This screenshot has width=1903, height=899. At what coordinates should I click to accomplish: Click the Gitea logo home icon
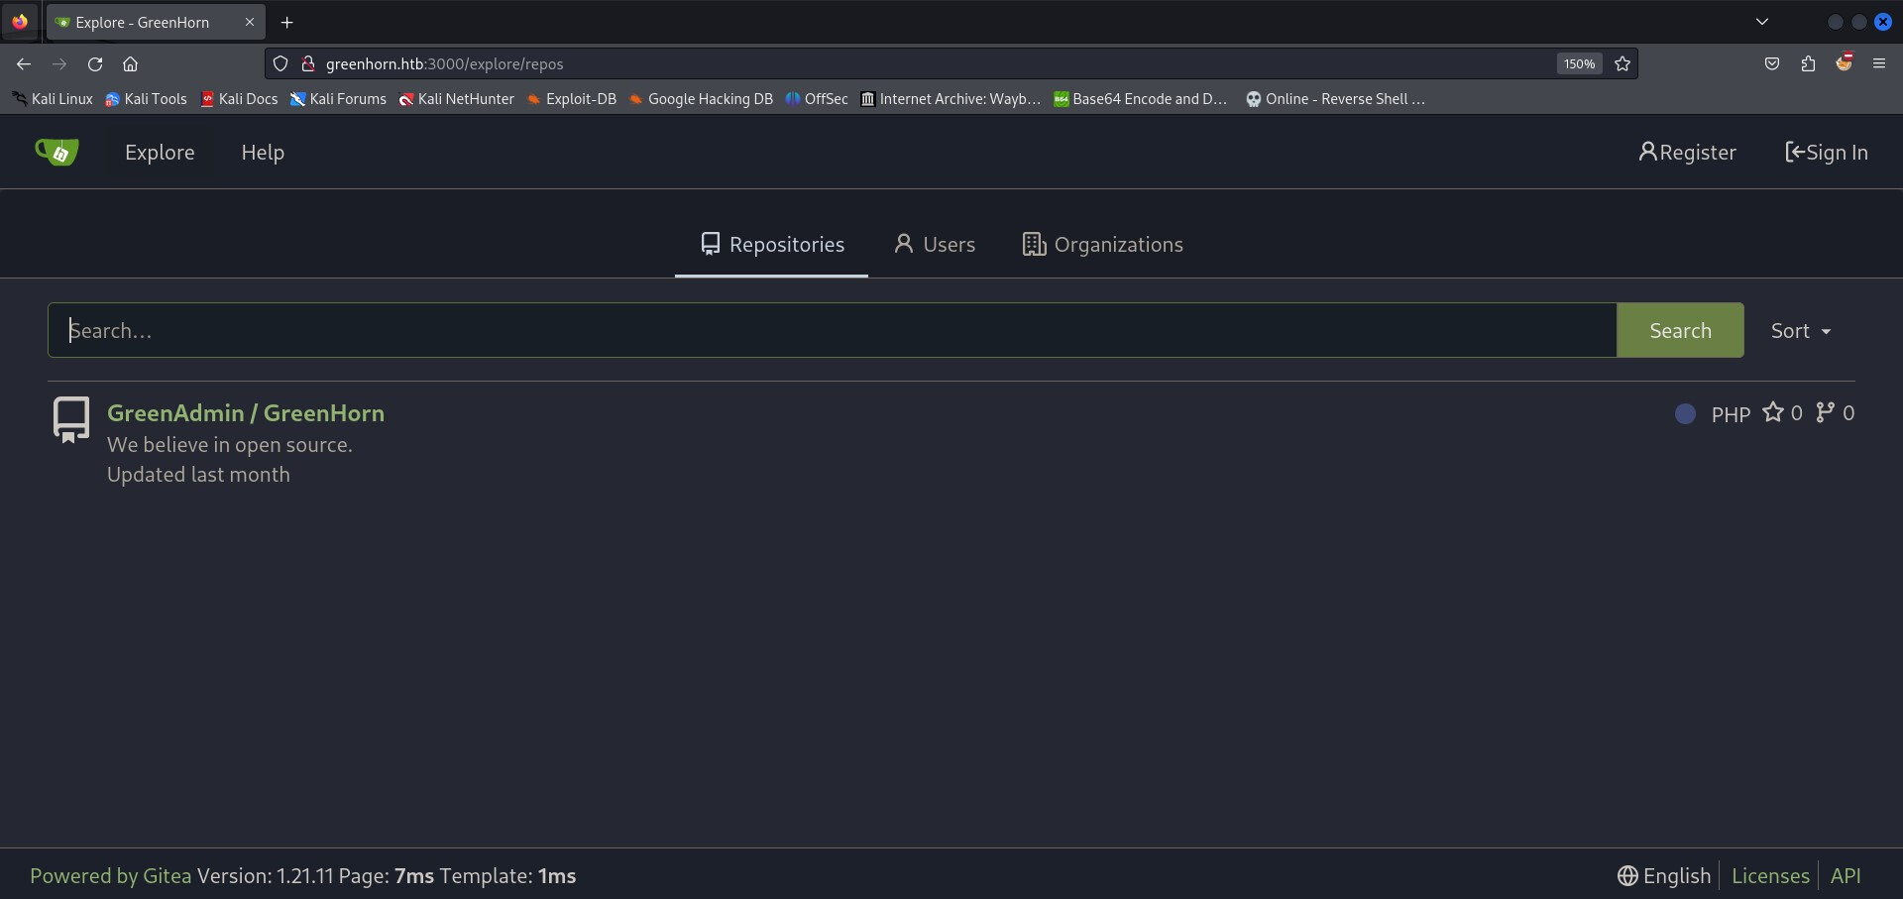tap(56, 152)
